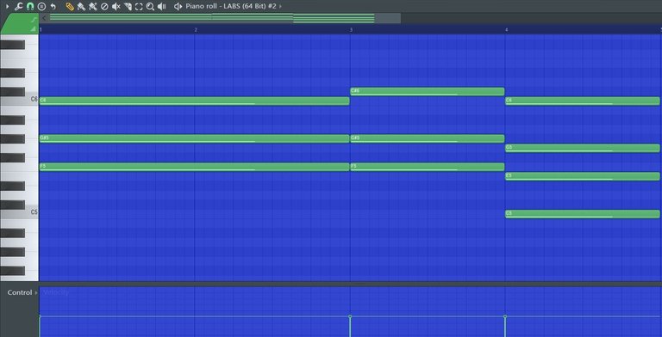
Task: Open the piano roll options menu arrow
Action: coord(7,6)
